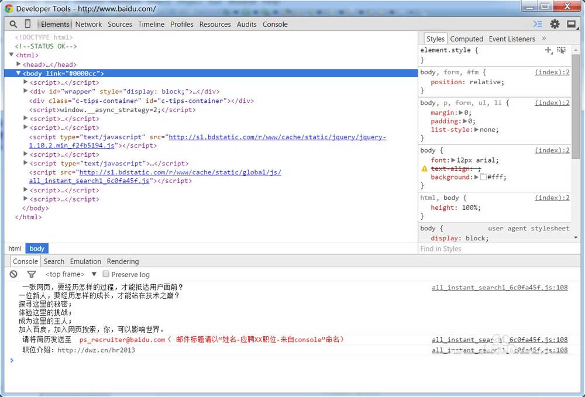Switch to the Network tab
This screenshot has width=585, height=397.
[88, 24]
